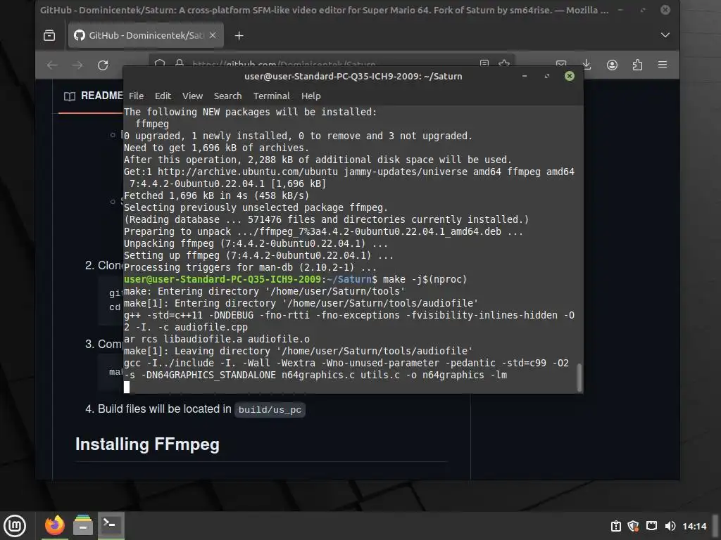Open the Terminal menu in menubar
Viewport: 721px width, 540px height.
(x=272, y=96)
